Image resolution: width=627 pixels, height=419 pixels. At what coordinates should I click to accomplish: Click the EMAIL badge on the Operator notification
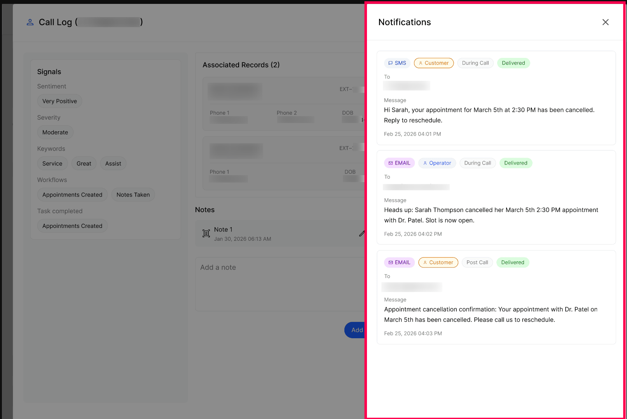[x=400, y=163]
